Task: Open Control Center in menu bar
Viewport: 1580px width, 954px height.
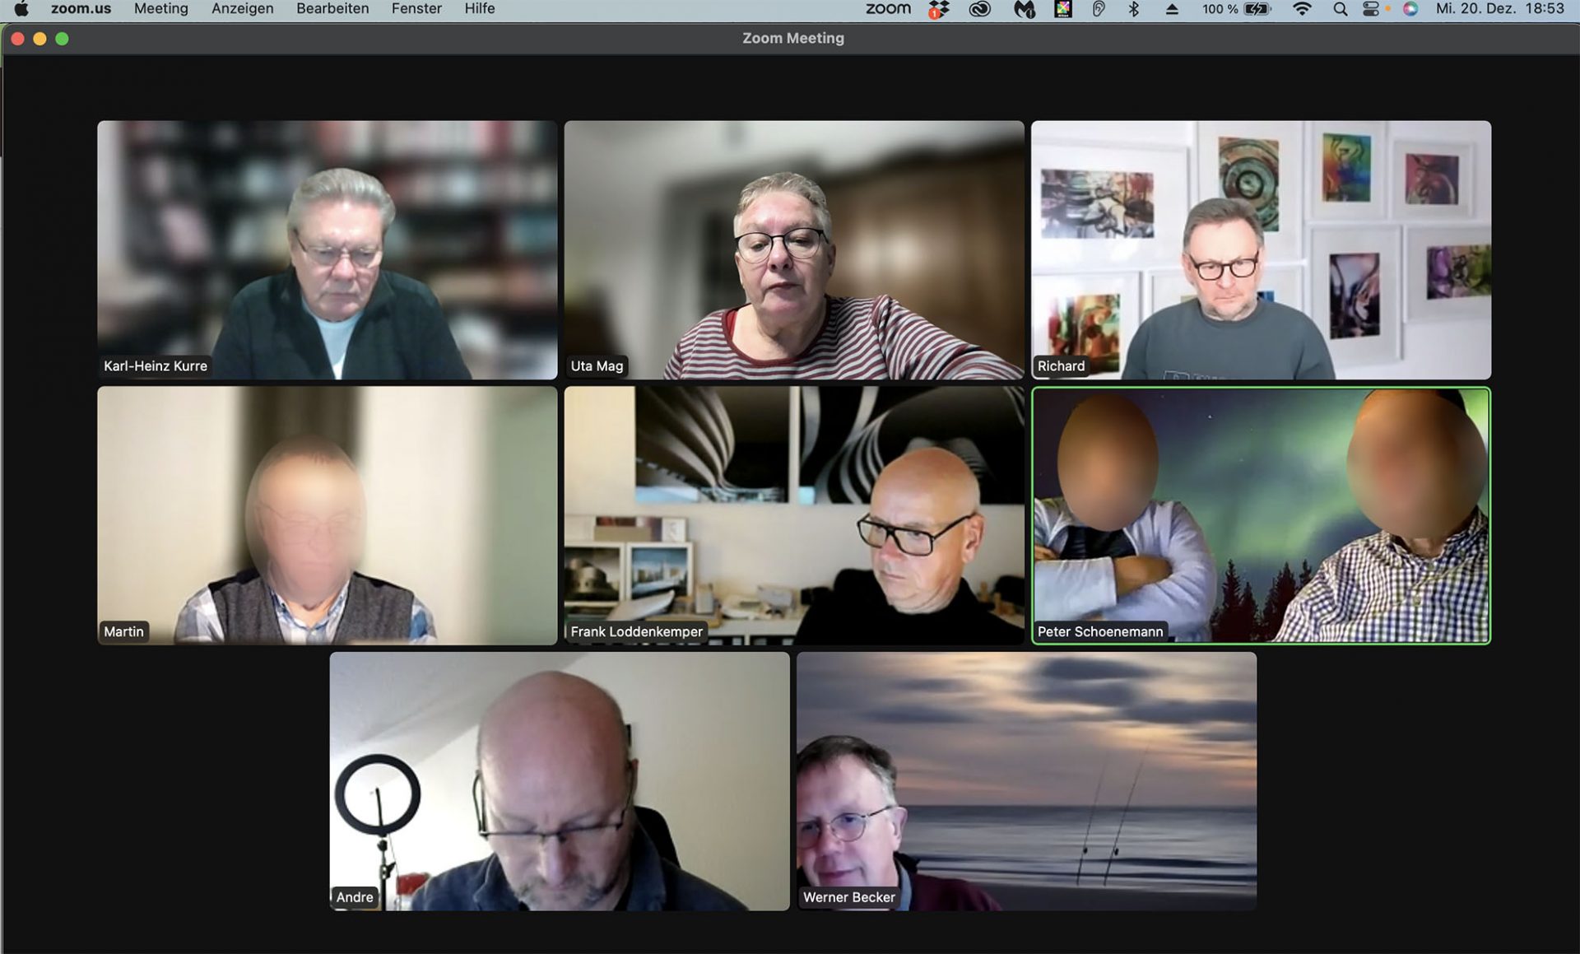Action: coord(1371,9)
